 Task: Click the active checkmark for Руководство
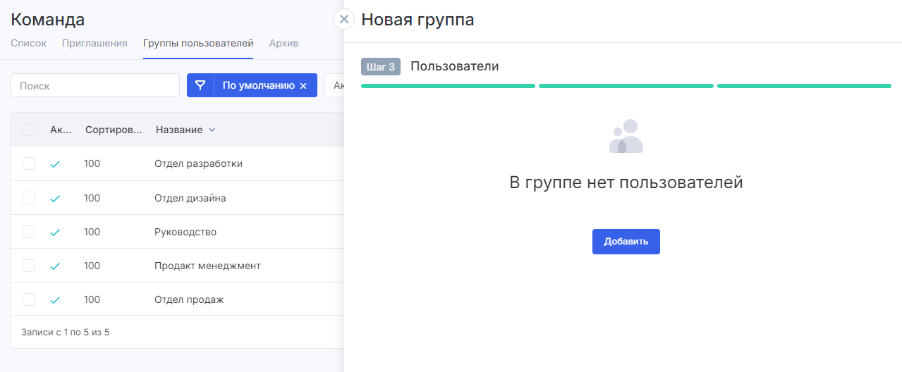click(55, 232)
